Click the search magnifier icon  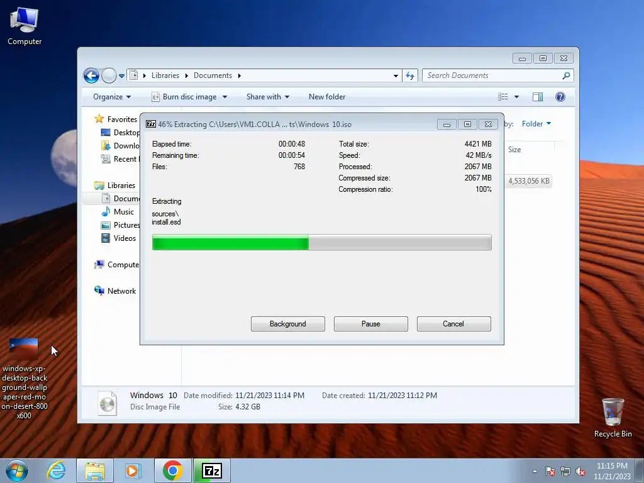[x=567, y=75]
